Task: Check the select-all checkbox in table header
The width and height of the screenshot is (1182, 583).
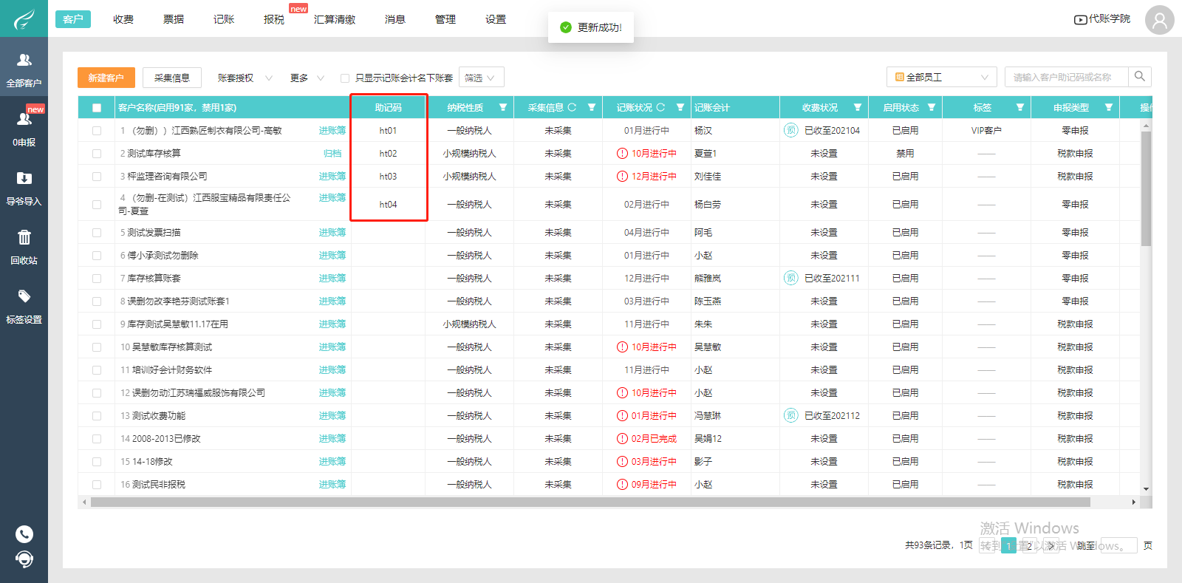Action: 97,108
